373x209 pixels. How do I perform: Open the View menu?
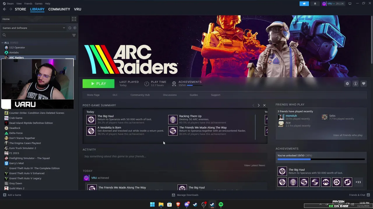point(19,3)
